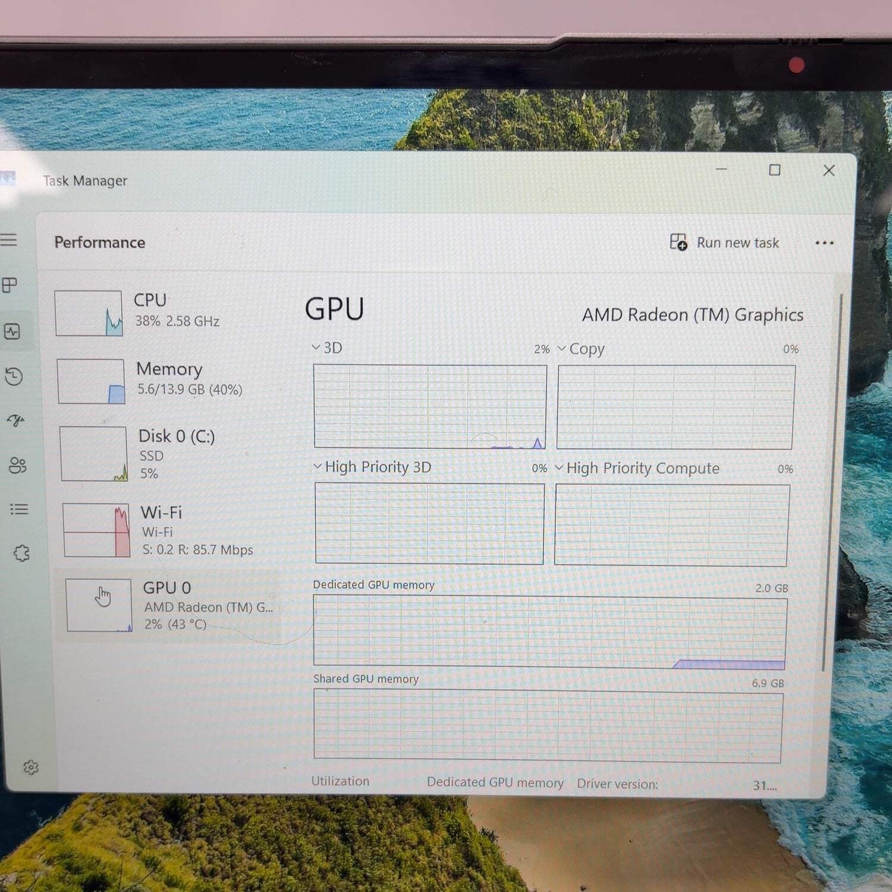The height and width of the screenshot is (892, 892).
Task: Click the GPU panel vertical scrollbar
Action: coord(833,482)
